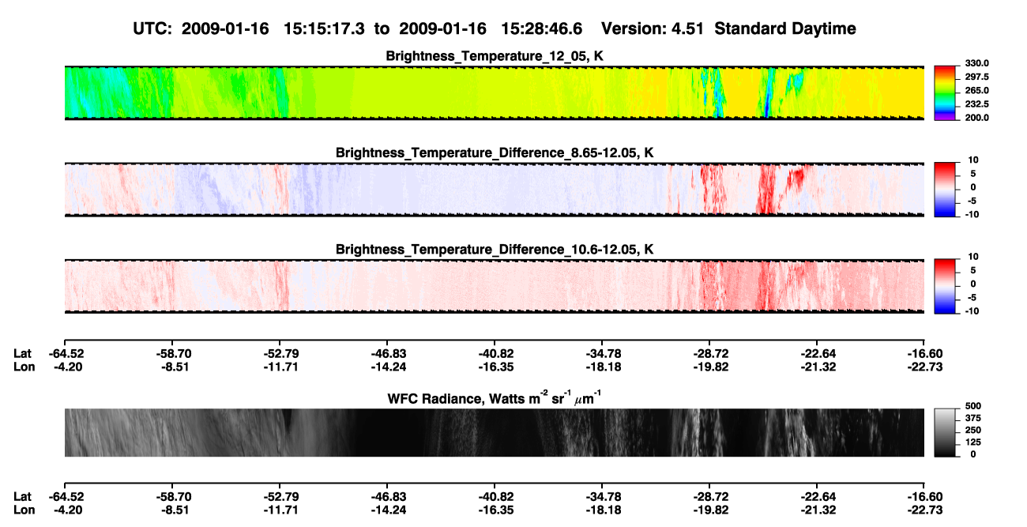Click longitude -14.24 below the WFC panel

coord(387,510)
